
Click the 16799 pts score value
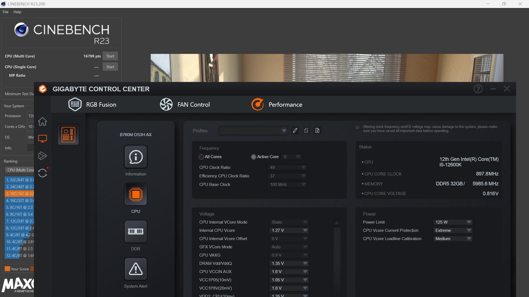point(92,56)
